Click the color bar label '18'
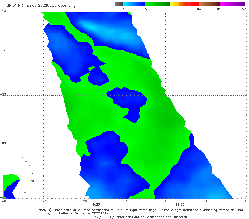 pos(145,9)
